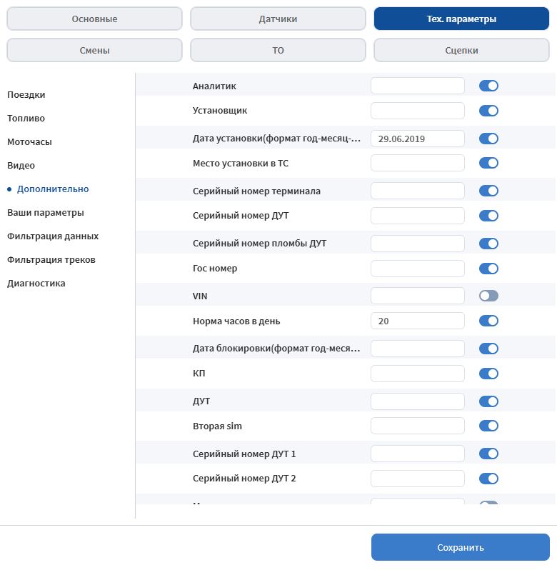Image resolution: width=557 pixels, height=570 pixels.
Task: Focus the Серийный номер терминала field
Action: tap(418, 191)
